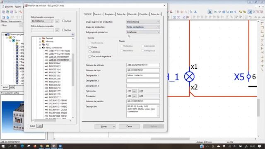Select part ABB.FPH1411001T8220 in tree

(x=59, y=50)
